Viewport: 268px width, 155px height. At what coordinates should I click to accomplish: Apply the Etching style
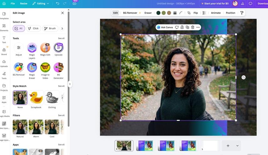click(x=52, y=98)
